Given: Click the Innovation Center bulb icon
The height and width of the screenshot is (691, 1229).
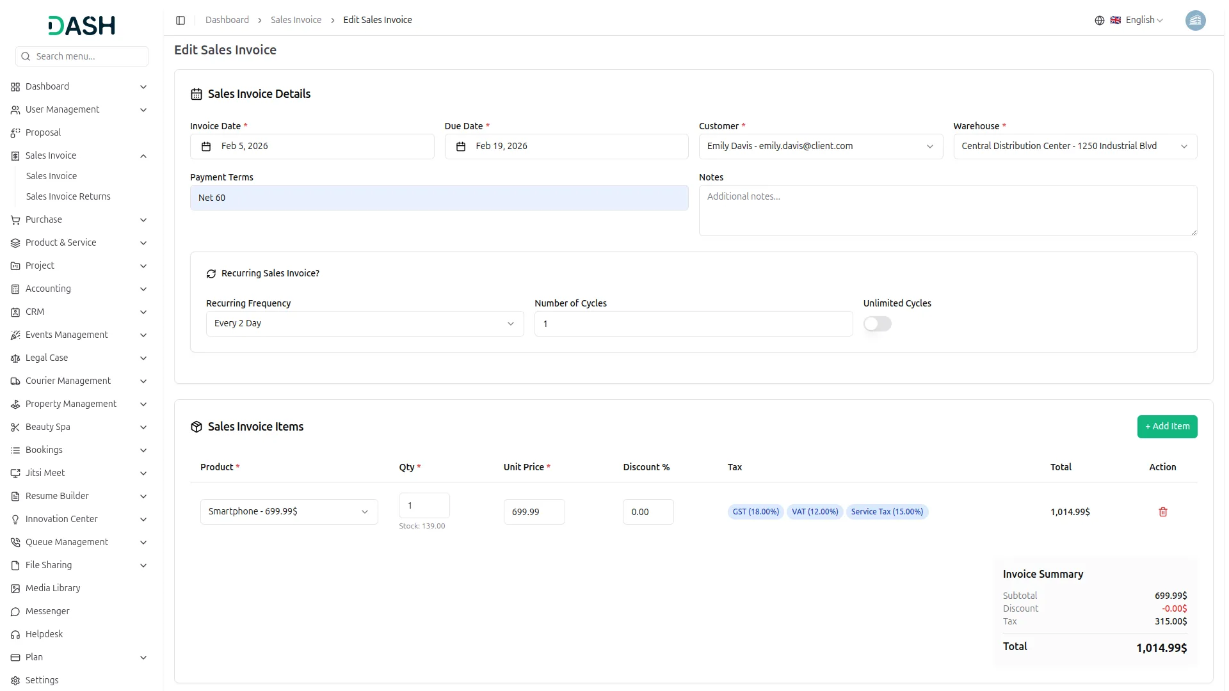Looking at the screenshot, I should (x=15, y=520).
